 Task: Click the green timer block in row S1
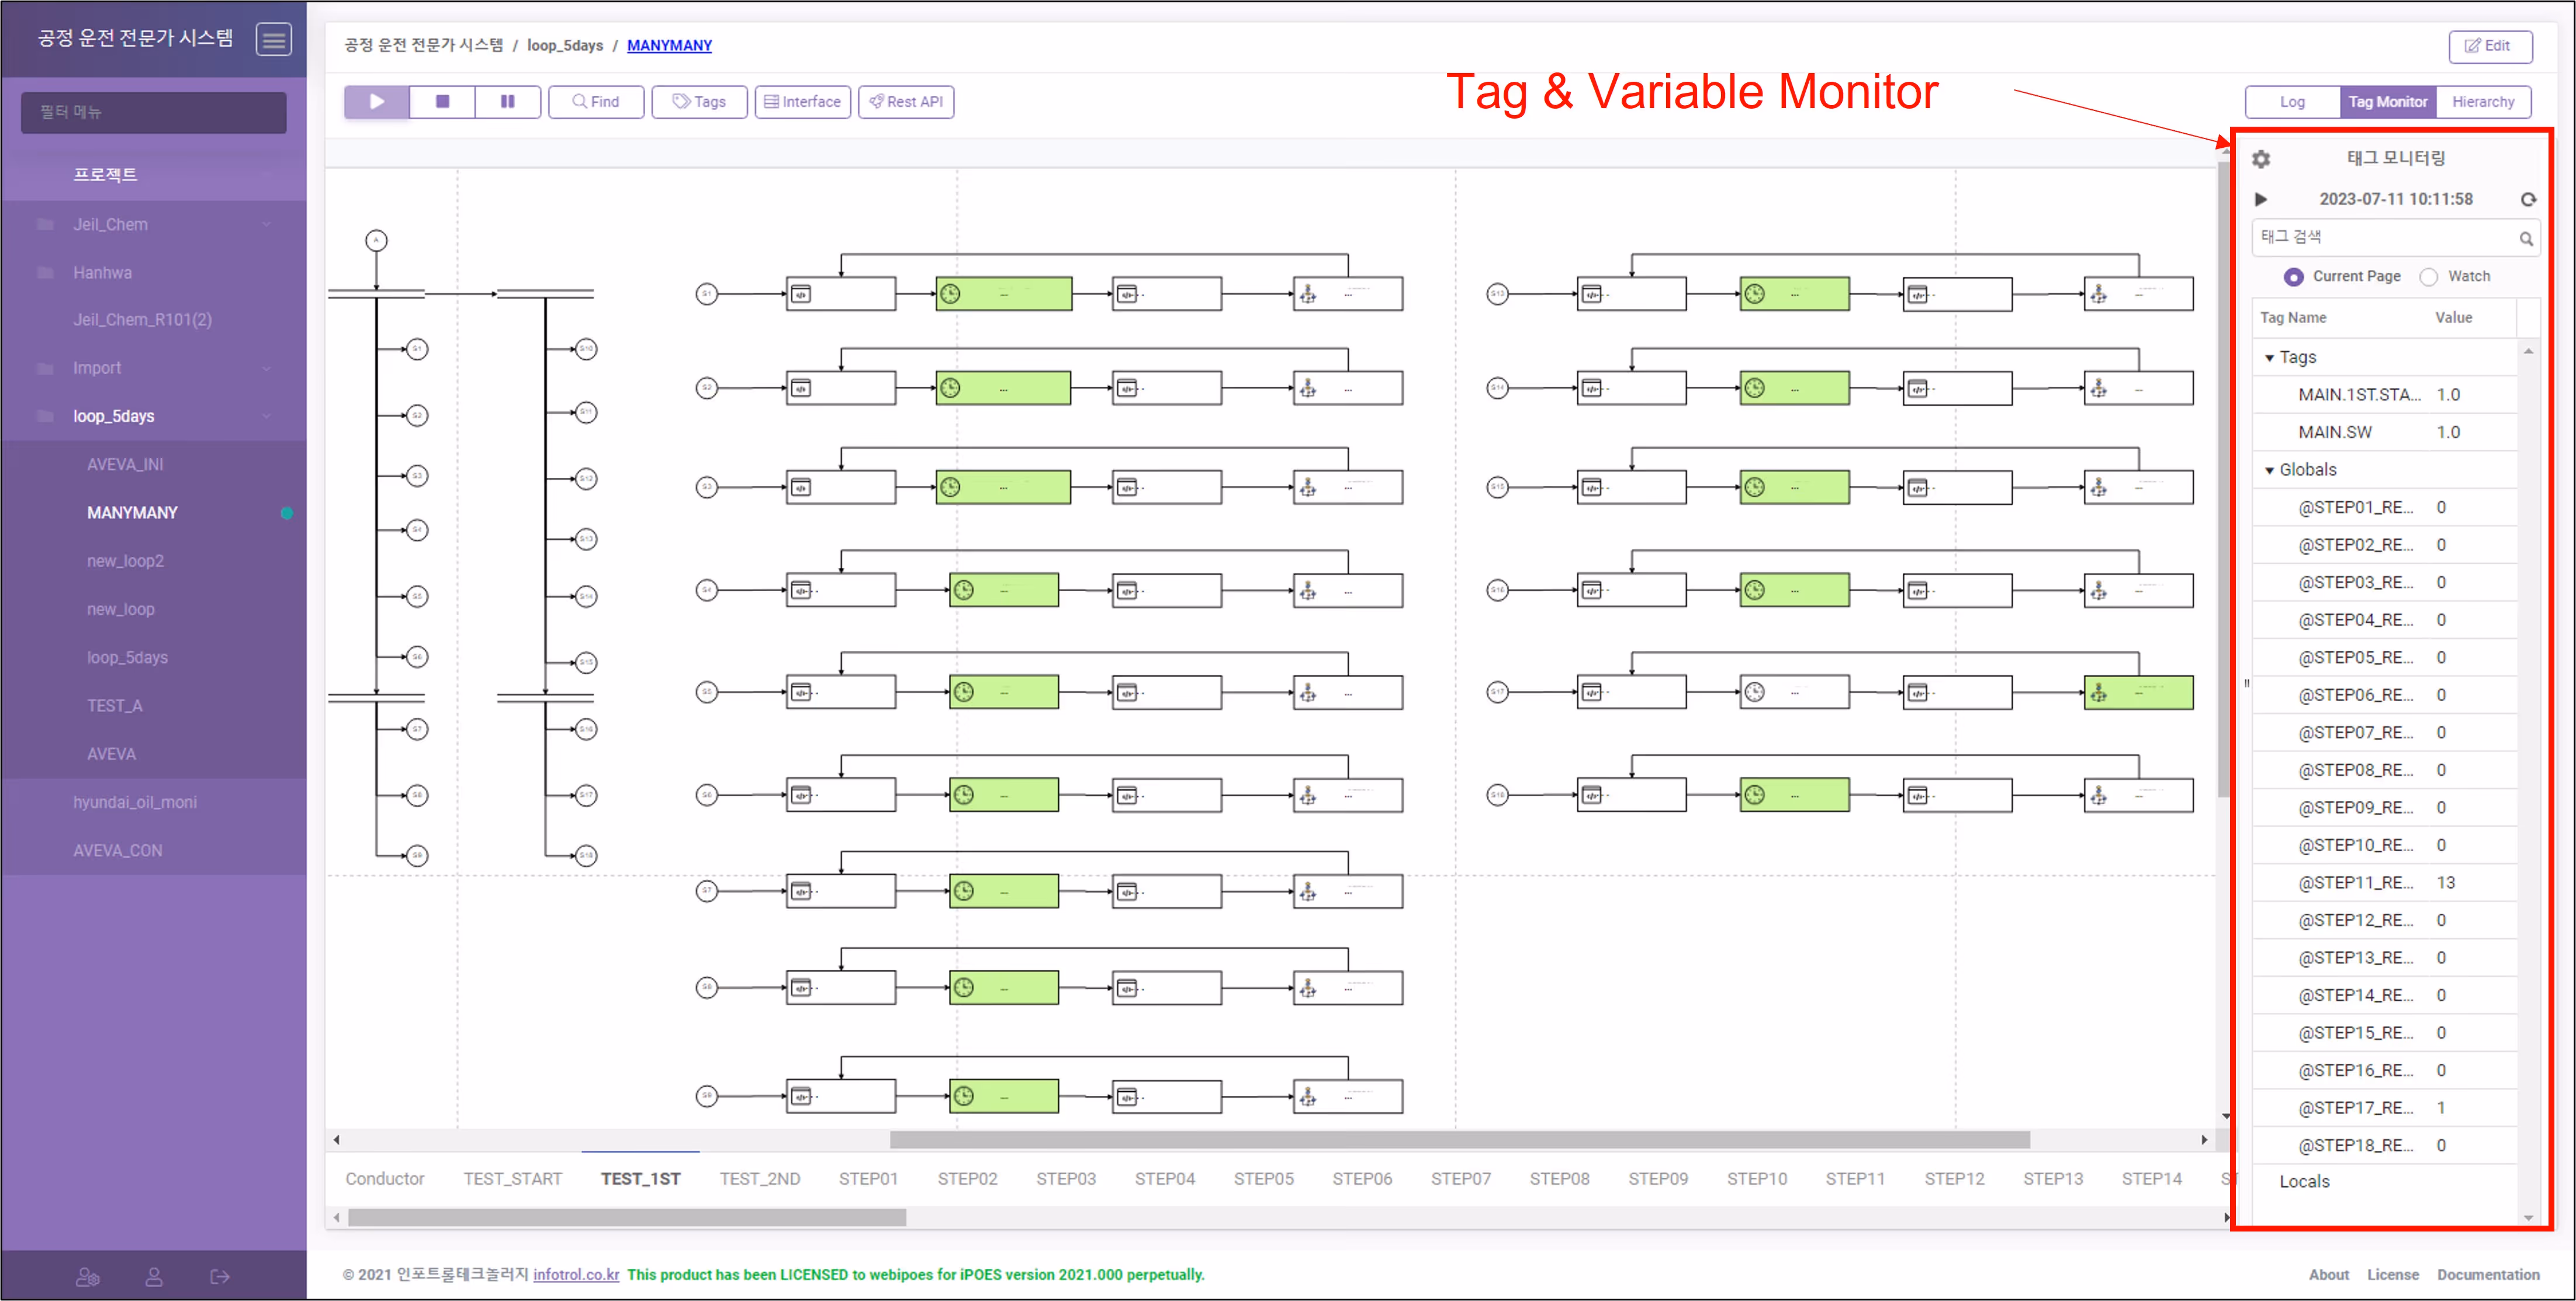click(1003, 294)
